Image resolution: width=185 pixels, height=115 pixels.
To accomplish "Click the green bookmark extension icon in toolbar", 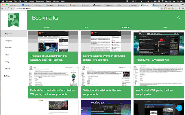I will [180, 8].
